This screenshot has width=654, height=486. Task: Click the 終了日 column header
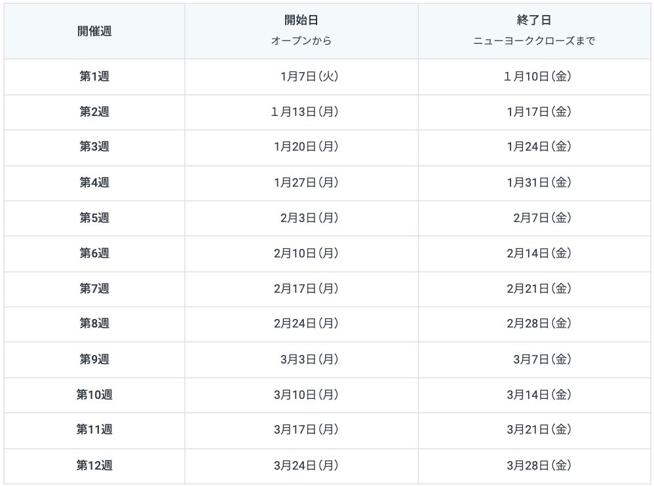(535, 21)
